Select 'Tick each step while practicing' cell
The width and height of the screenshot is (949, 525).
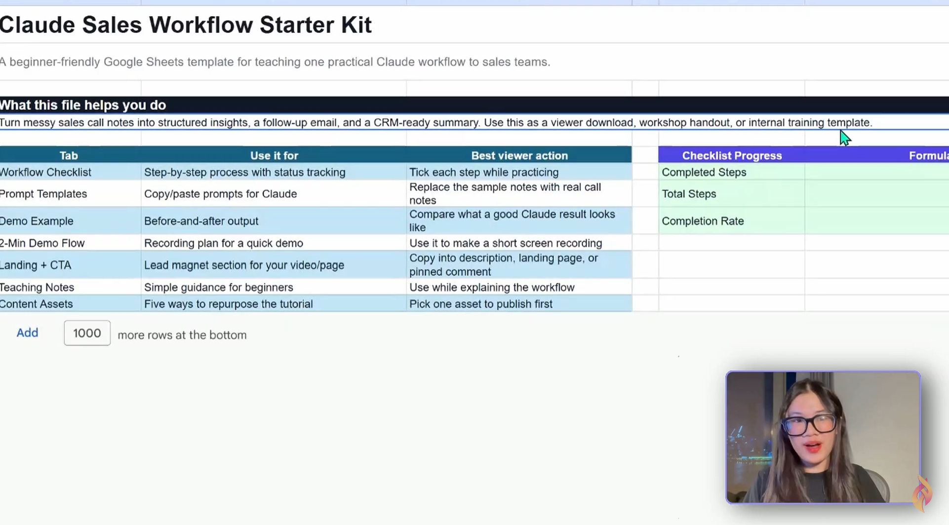(519, 172)
